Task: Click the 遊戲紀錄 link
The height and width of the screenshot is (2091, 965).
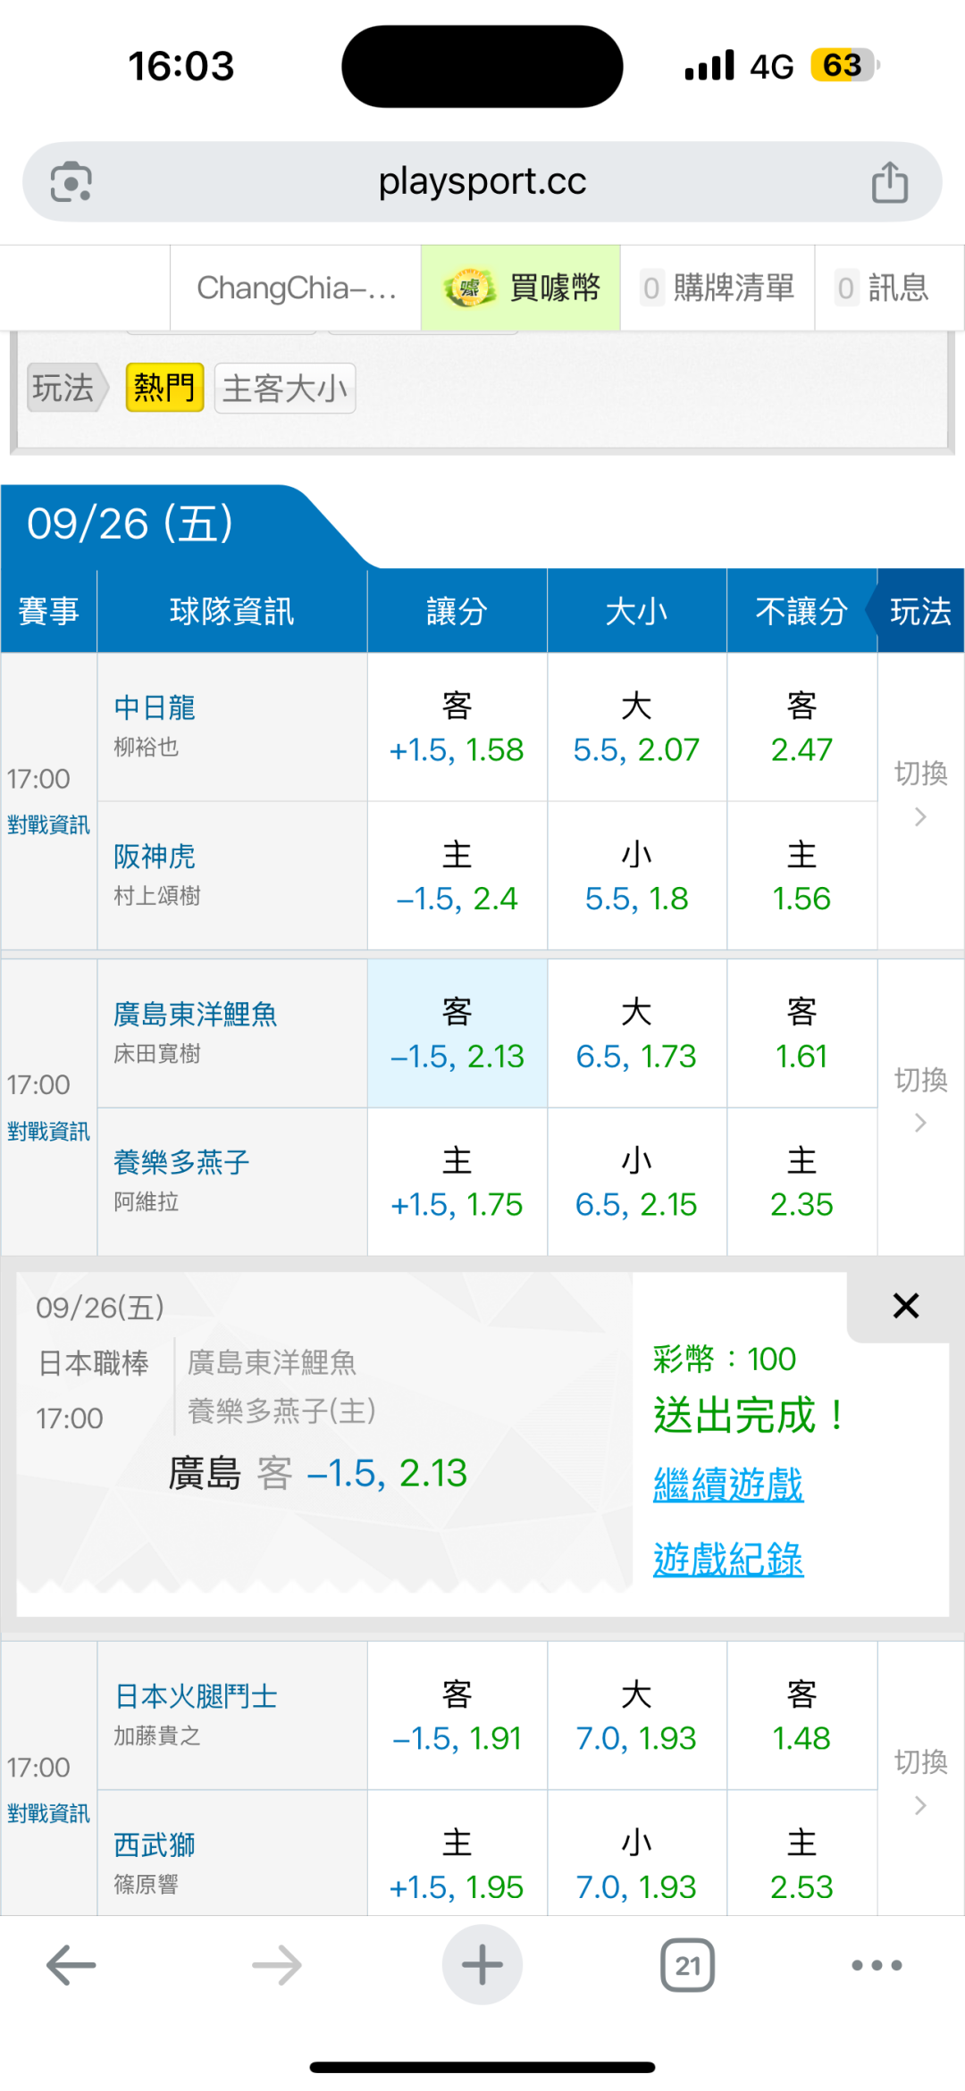Action: click(728, 1560)
